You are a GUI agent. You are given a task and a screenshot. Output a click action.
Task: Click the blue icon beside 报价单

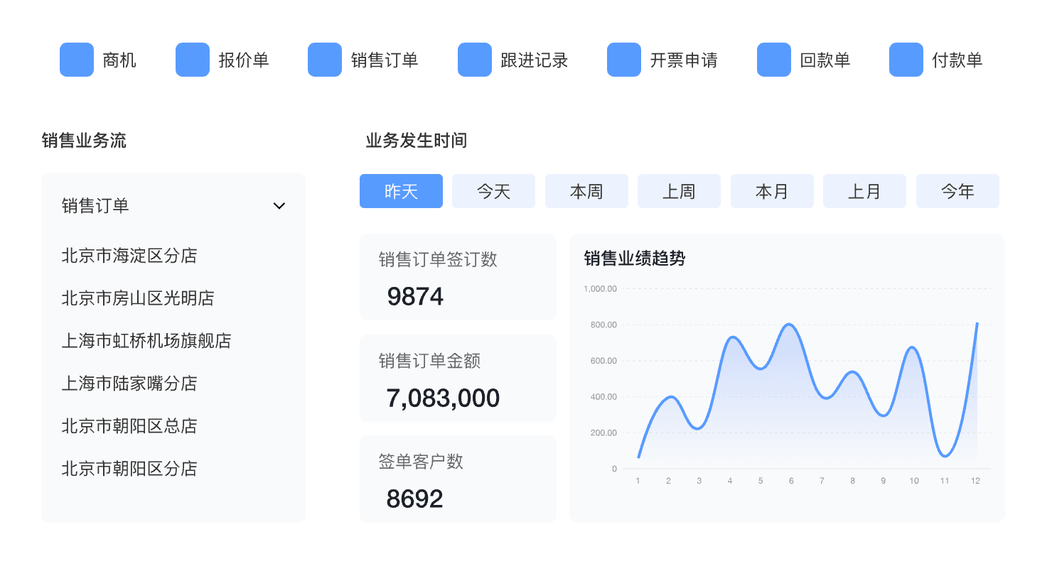click(193, 60)
